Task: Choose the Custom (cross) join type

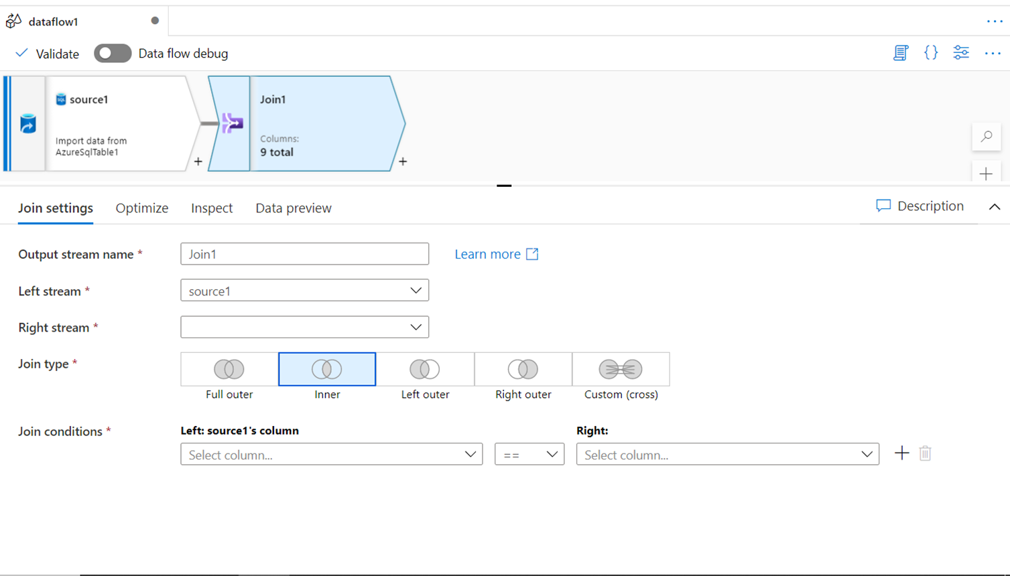Action: pyautogui.click(x=621, y=370)
